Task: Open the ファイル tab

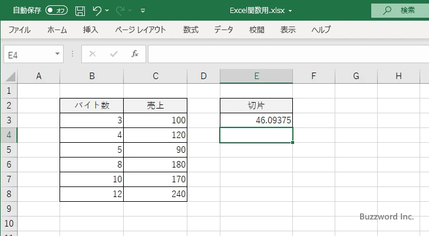Action: click(x=19, y=29)
